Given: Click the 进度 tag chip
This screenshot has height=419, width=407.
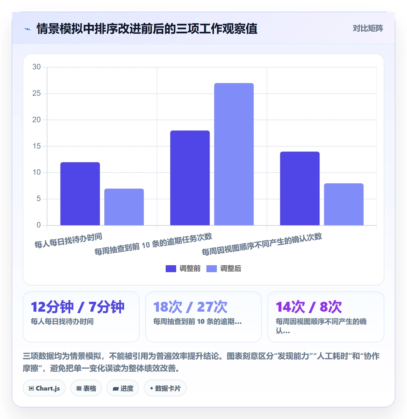Looking at the screenshot, I should click(123, 388).
